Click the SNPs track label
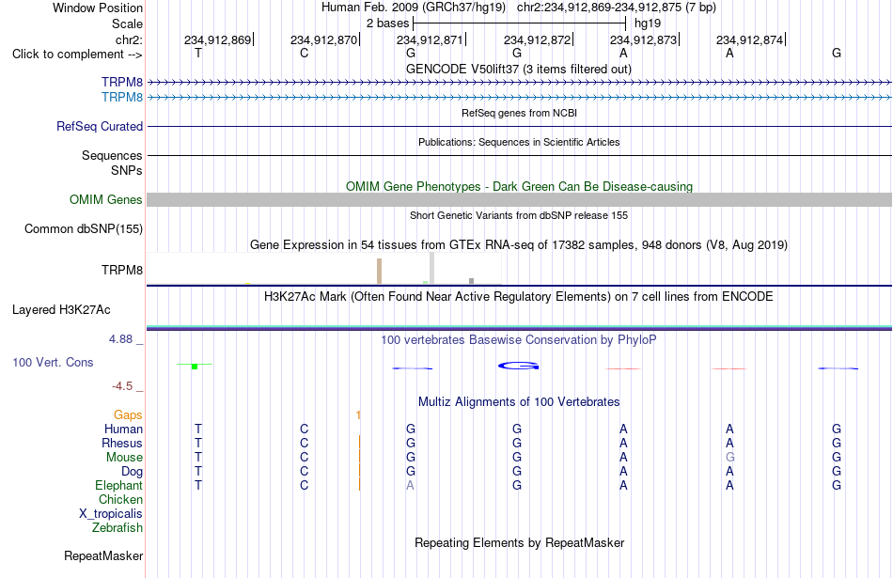893x578 pixels. (x=127, y=170)
